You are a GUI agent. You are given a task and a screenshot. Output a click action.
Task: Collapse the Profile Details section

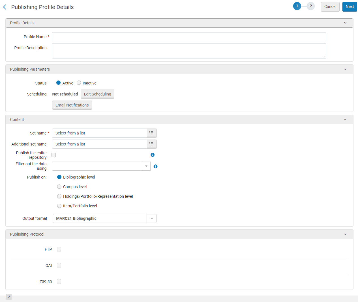345,23
